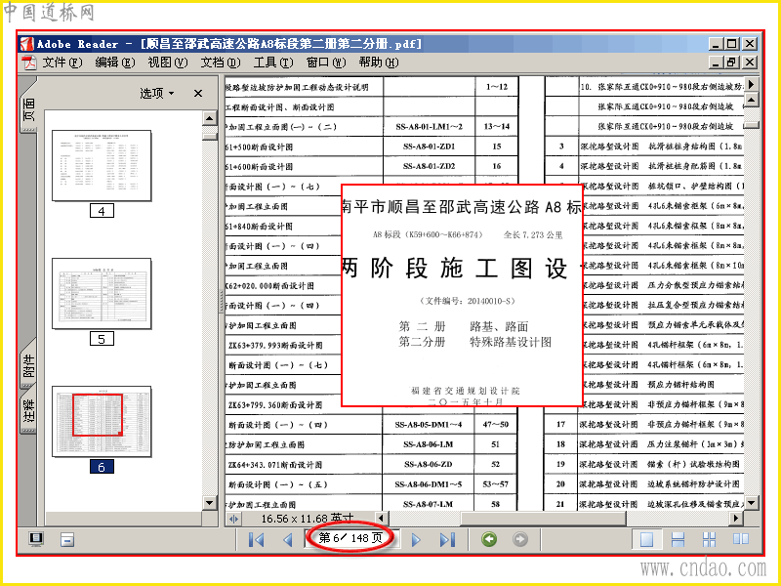This screenshot has width=781, height=586.
Task: Select the 附件 side tab
Action: tap(29, 365)
